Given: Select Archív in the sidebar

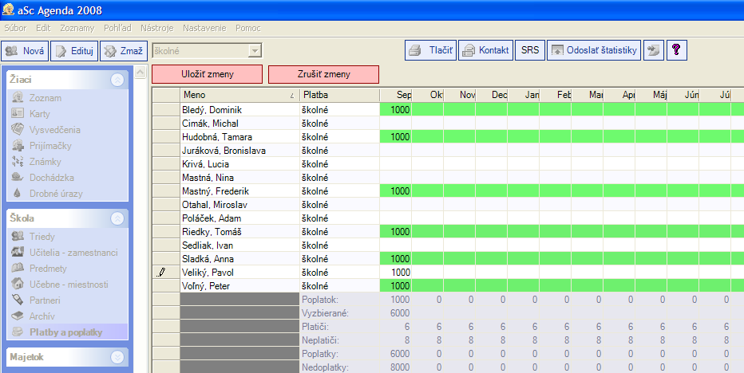Looking at the screenshot, I should (x=42, y=316).
